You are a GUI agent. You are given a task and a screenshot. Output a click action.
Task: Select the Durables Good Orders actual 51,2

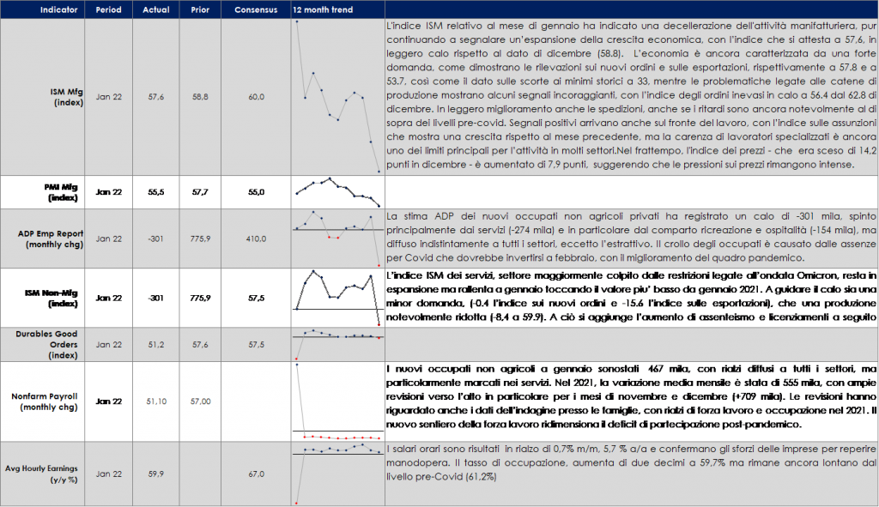coord(155,344)
